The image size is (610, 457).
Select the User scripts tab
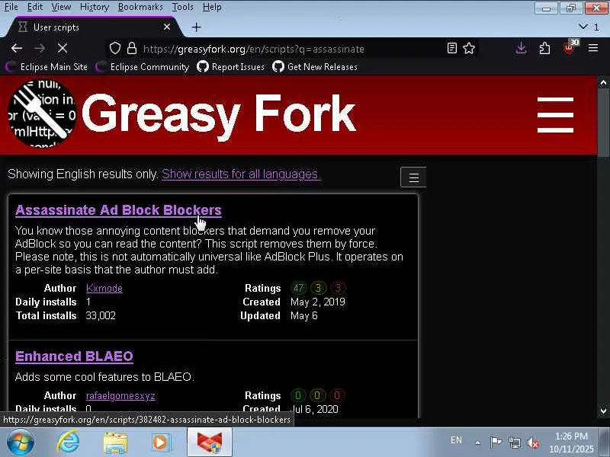point(93,27)
